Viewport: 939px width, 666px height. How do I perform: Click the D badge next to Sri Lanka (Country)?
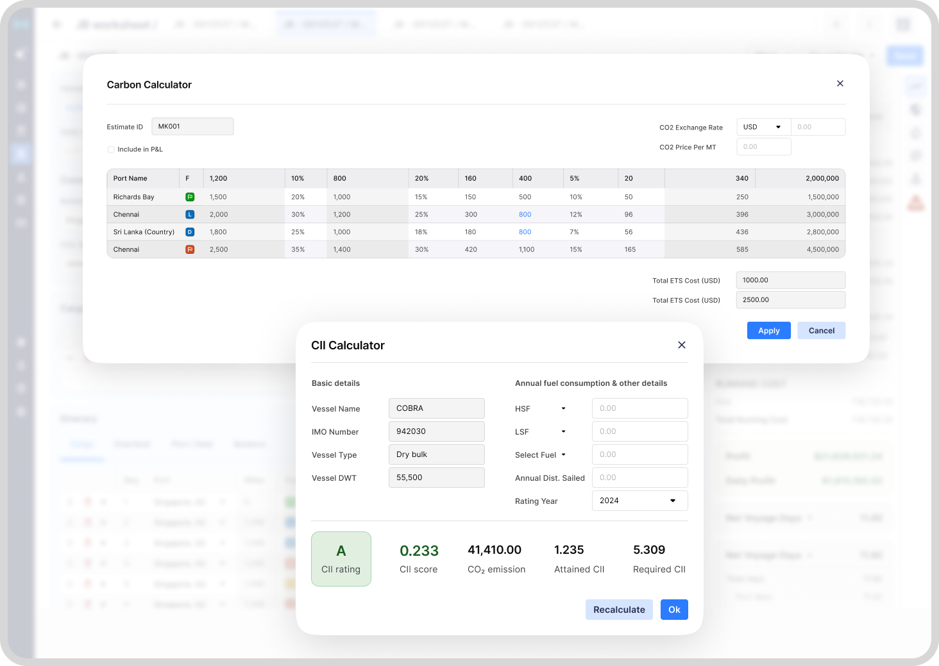point(190,231)
